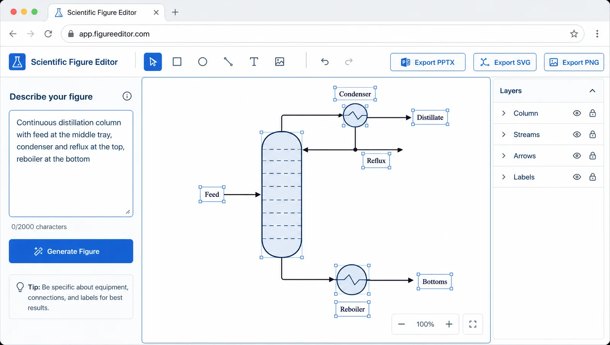Select the Reflux label on canvas
The width and height of the screenshot is (610, 345).
point(376,160)
